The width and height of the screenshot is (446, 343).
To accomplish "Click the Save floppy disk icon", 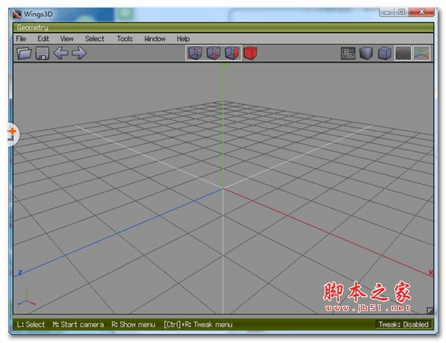I will point(43,53).
